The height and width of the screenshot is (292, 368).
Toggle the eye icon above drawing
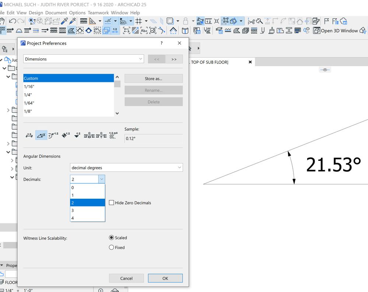point(325,70)
